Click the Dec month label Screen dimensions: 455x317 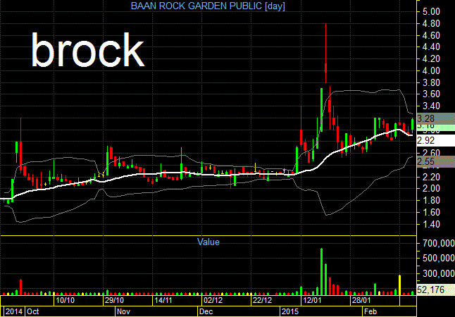click(206, 311)
